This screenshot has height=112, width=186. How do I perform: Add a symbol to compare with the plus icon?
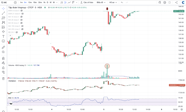tap(15, 2)
